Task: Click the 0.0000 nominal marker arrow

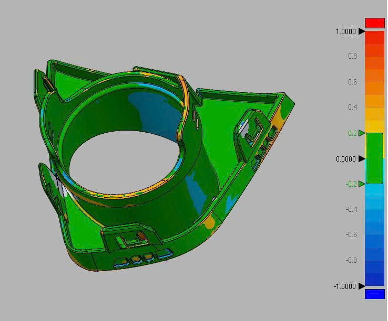Action: (362, 159)
